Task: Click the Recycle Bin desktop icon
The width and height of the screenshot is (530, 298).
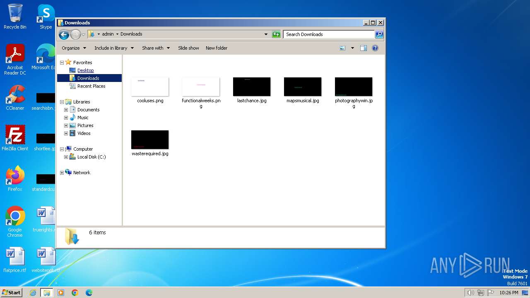Action: pyautogui.click(x=15, y=17)
